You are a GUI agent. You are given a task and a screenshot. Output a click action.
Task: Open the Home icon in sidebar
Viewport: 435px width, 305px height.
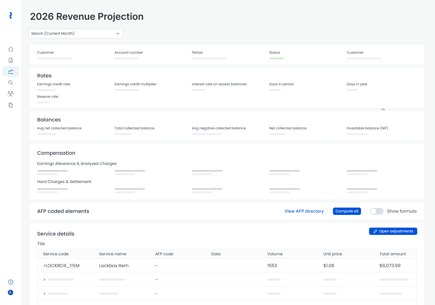click(11, 49)
